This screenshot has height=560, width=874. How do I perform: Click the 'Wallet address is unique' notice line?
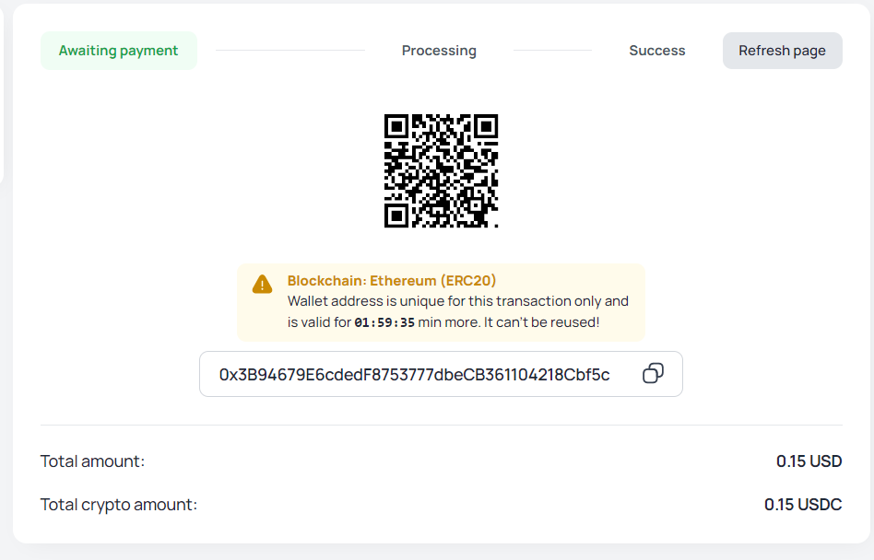(458, 301)
